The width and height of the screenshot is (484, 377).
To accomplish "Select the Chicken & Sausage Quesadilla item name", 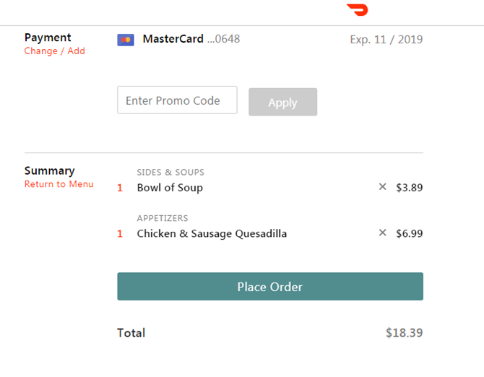I will [x=212, y=233].
